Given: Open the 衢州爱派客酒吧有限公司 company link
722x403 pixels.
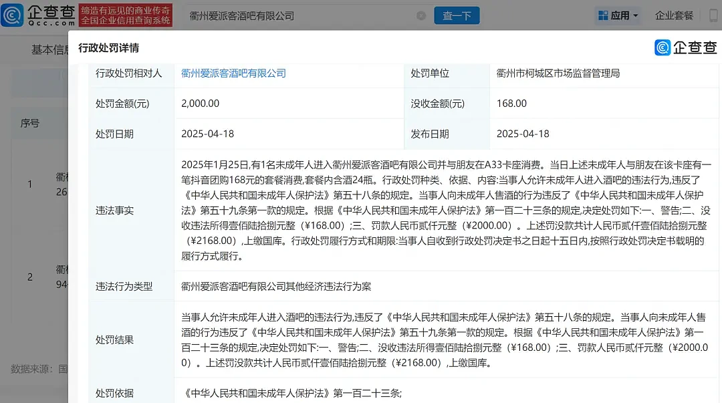Looking at the screenshot, I should tap(233, 74).
